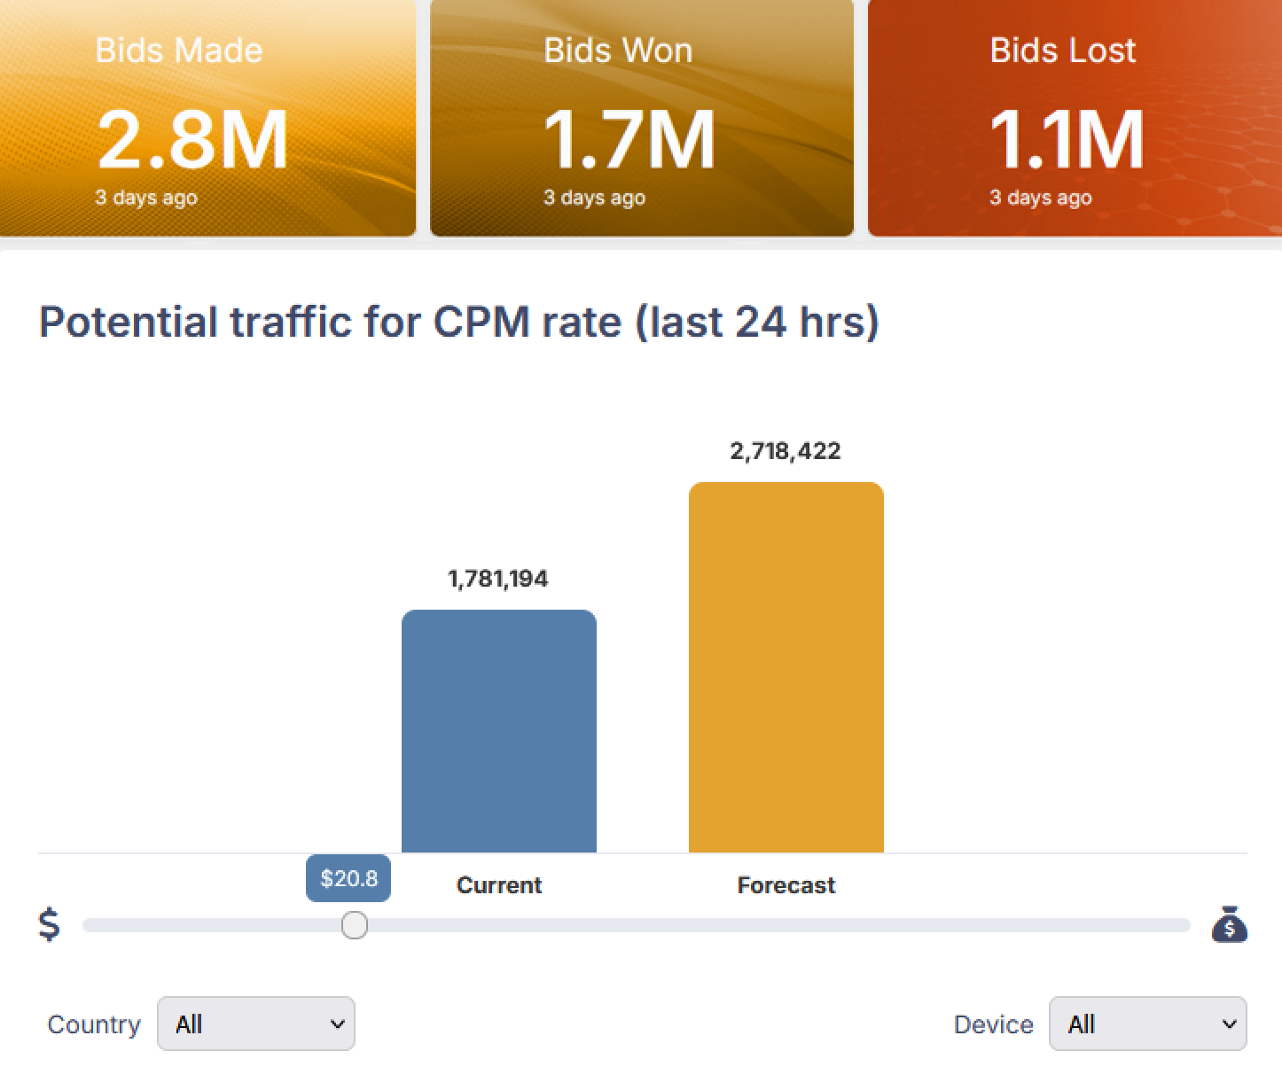
Task: Click the 1,781,194 data label
Action: 498,579
